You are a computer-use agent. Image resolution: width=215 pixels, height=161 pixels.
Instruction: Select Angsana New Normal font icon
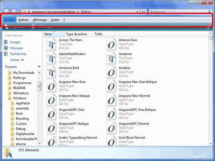coord(111,100)
